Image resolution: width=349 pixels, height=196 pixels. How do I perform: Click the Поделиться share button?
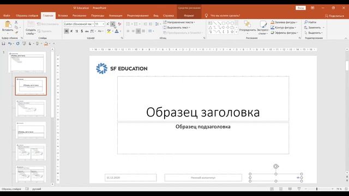click(x=334, y=16)
